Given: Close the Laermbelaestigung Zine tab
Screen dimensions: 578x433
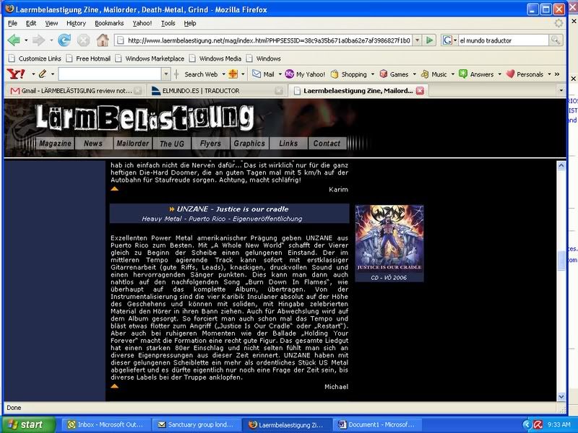Looking at the screenshot, I should coord(420,91).
